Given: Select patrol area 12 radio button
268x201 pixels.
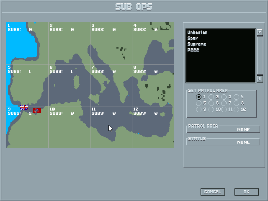Looking at the screenshot, I should click(236, 109).
